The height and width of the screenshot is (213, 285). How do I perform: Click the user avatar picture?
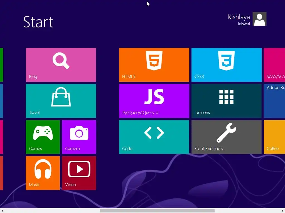(260, 19)
